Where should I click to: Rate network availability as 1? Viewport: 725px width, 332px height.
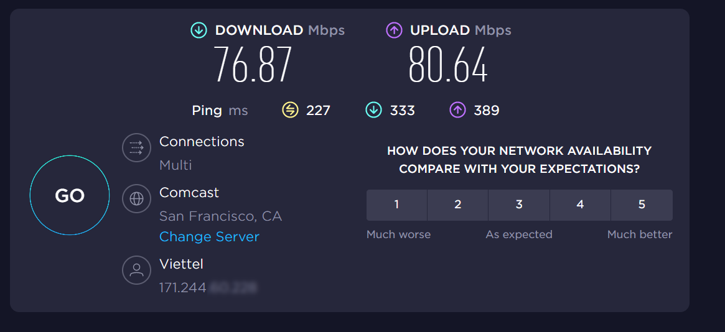point(396,205)
